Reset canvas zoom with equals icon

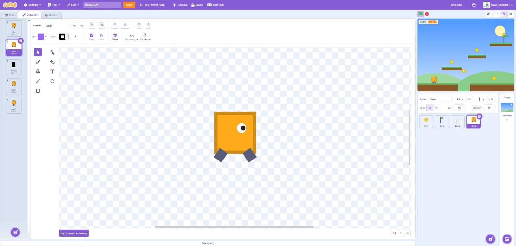400,233
